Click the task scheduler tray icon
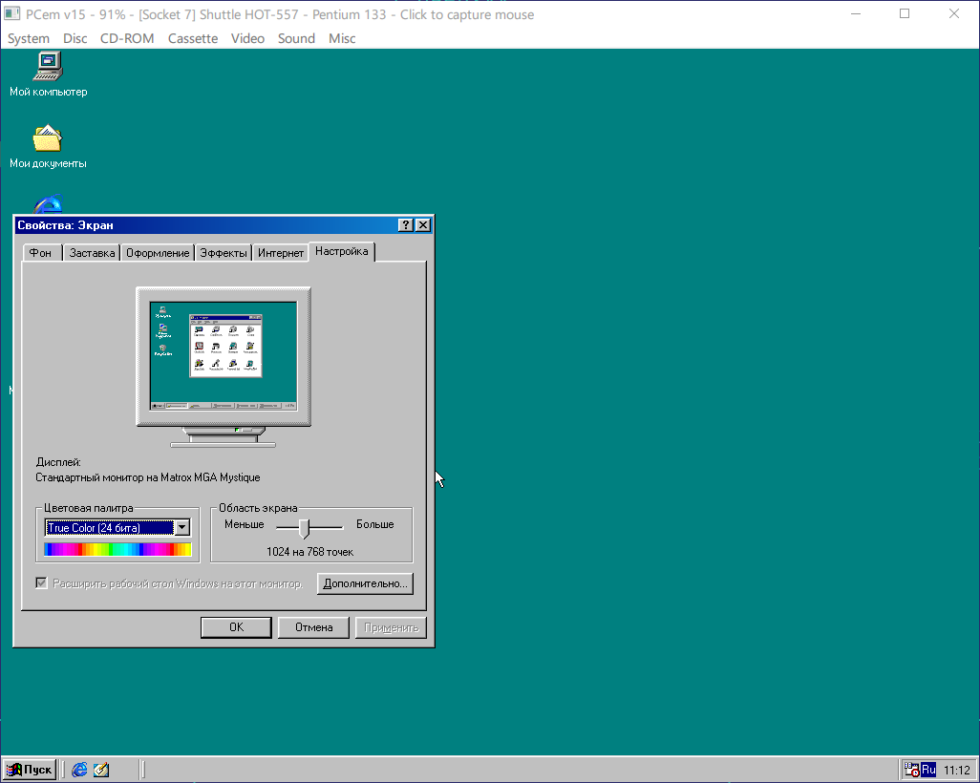The height and width of the screenshot is (783, 980). (x=910, y=770)
